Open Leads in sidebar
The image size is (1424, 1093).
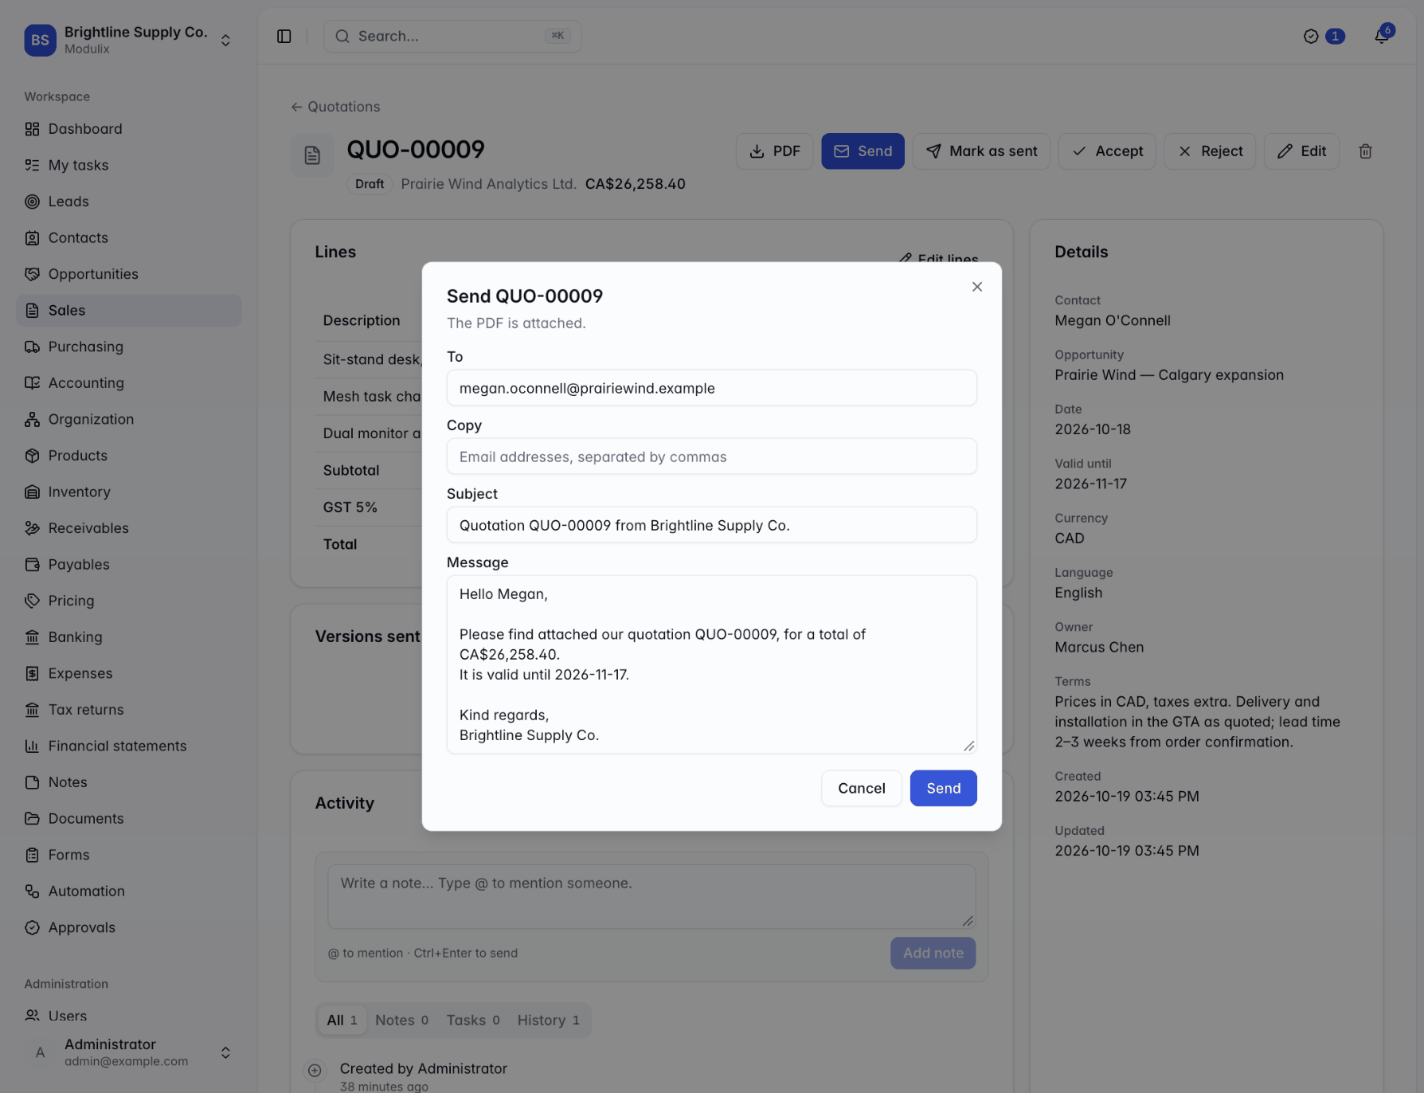(129, 202)
